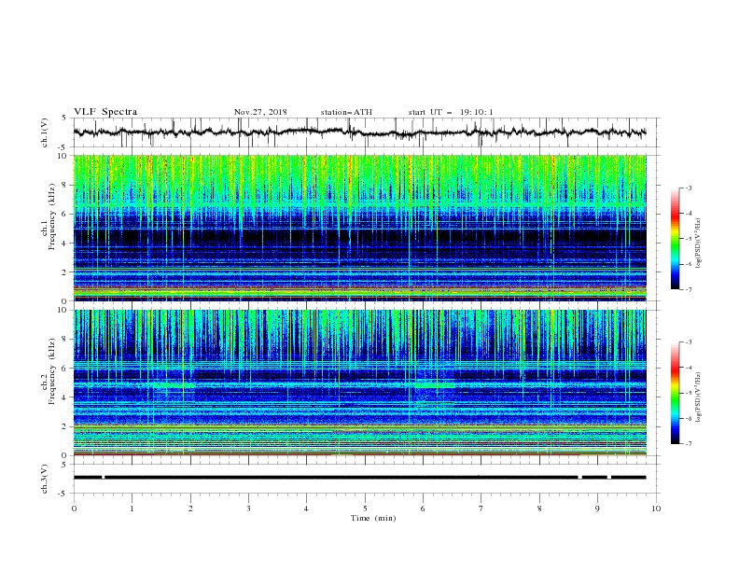Click the "5" tick on the time axis
The width and height of the screenshot is (739, 571).
coord(365,508)
